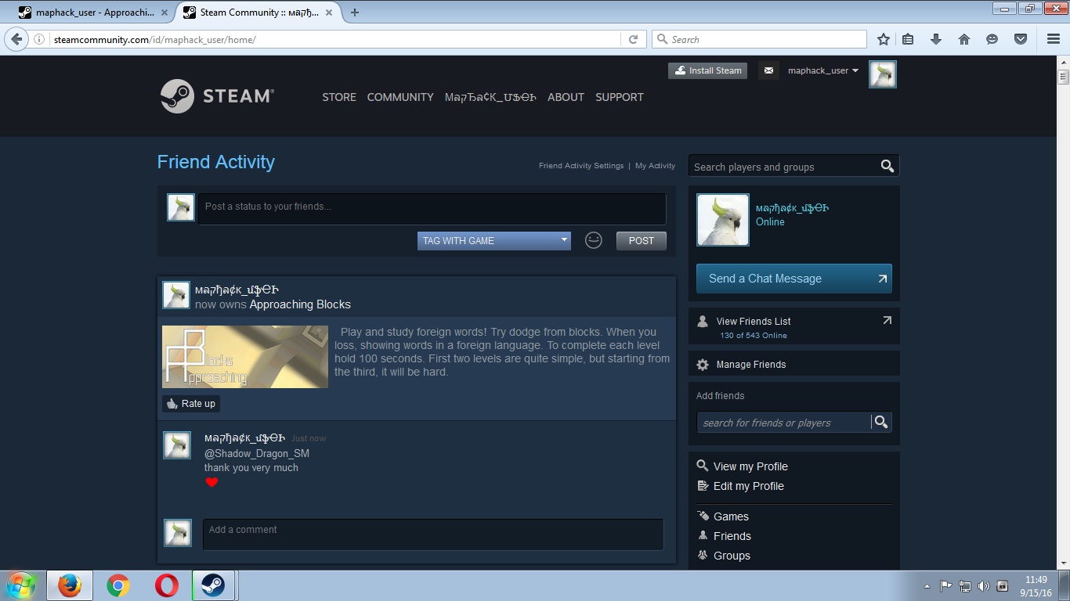1070x601 pixels.
Task: Launch Google Chrome from the taskbar
Action: pyautogui.click(x=118, y=585)
